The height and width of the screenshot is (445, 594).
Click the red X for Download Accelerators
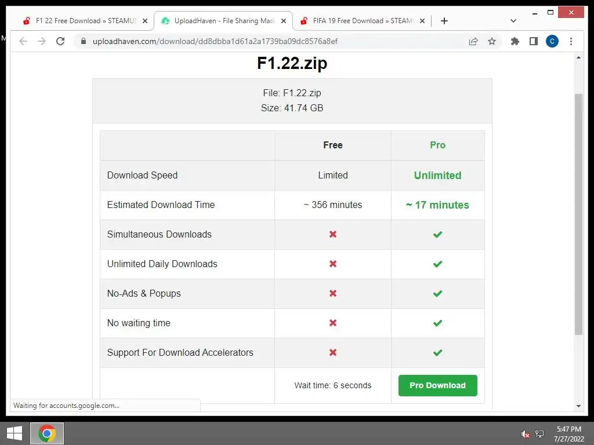[x=332, y=352]
